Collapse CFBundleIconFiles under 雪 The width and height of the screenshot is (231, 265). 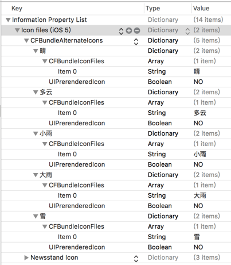45,227
